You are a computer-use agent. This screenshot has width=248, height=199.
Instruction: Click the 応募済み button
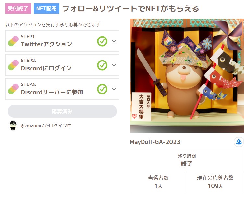(62, 111)
